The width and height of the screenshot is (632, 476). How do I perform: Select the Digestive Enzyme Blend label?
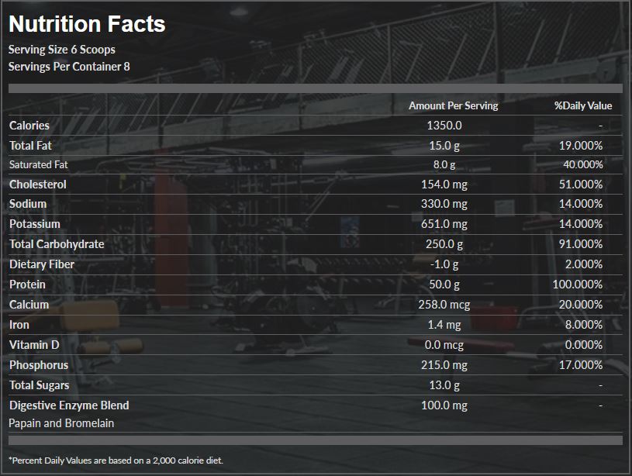(x=69, y=405)
